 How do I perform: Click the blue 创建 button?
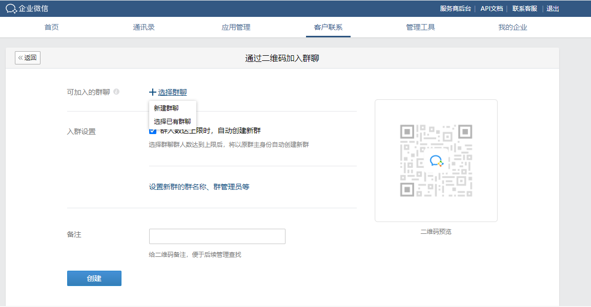[94, 278]
